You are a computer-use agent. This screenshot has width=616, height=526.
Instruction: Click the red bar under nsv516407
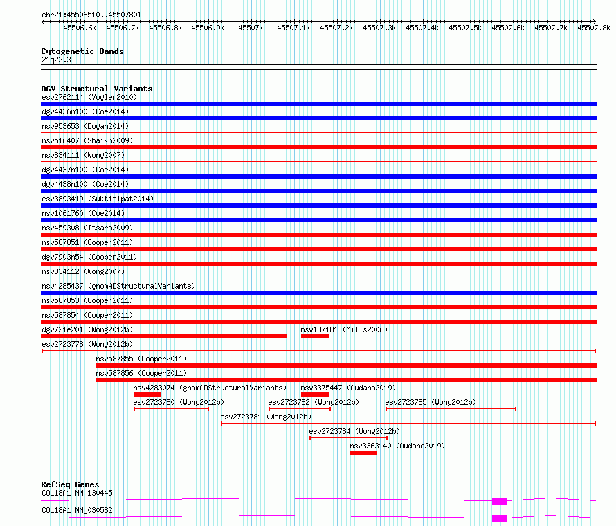(318, 147)
